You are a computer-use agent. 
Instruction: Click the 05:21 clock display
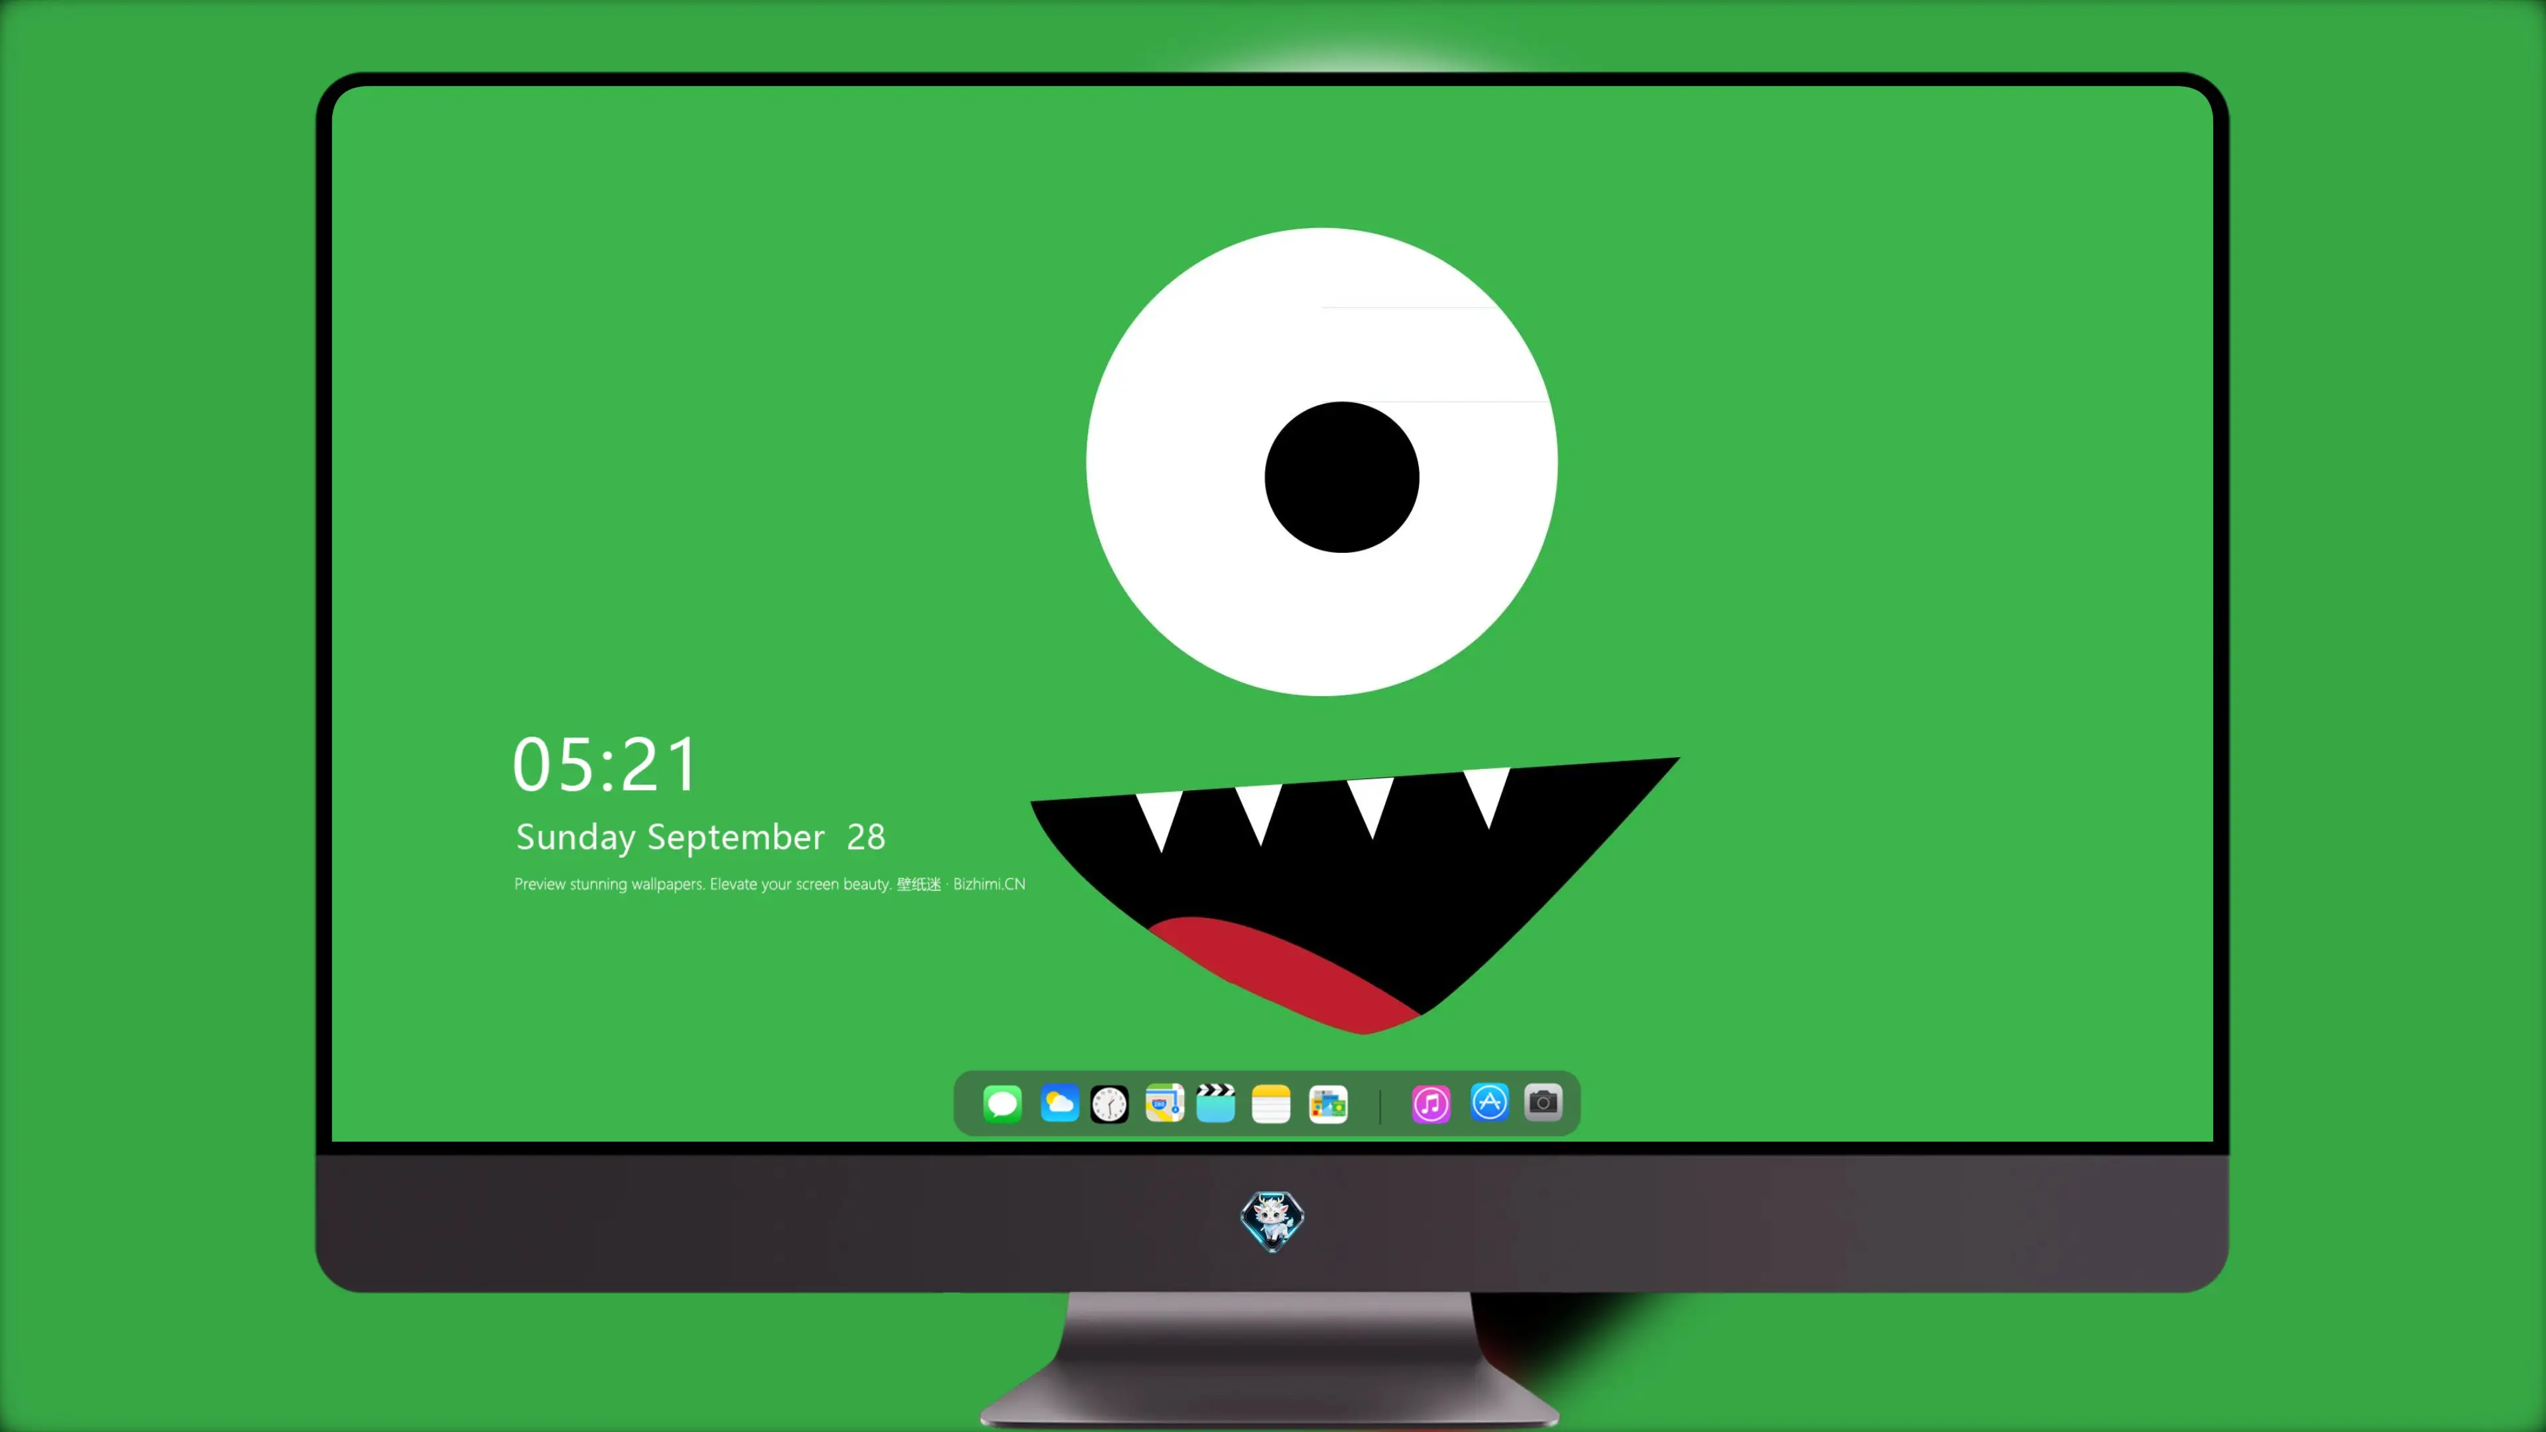point(605,765)
